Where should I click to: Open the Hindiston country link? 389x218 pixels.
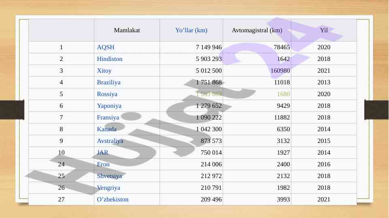coord(110,59)
